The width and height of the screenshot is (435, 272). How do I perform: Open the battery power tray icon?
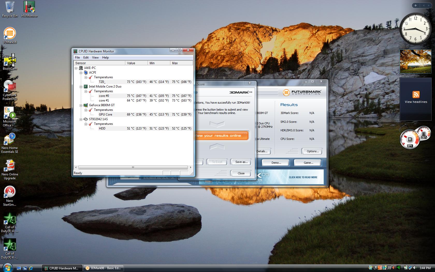coord(406,268)
